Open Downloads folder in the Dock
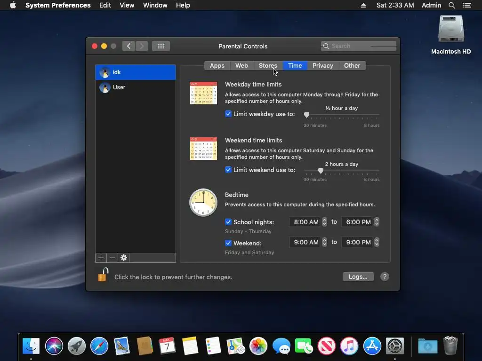The image size is (482, 361). pyautogui.click(x=427, y=346)
